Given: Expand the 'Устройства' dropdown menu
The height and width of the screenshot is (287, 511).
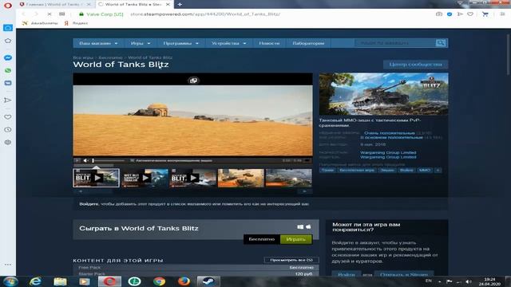Looking at the screenshot, I should (x=229, y=43).
